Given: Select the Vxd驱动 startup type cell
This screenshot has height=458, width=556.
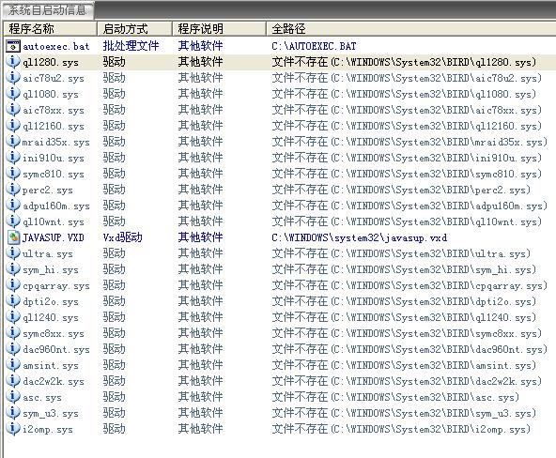Looking at the screenshot, I should click(122, 237).
